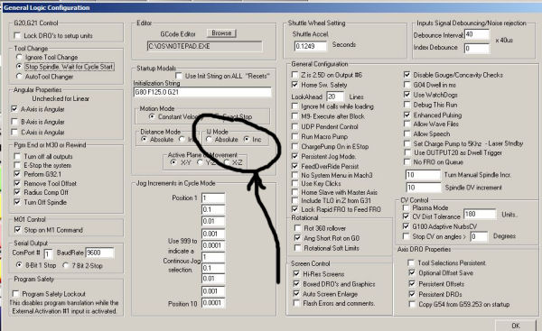
Task: Click the Shuttle Accel input field
Action: pyautogui.click(x=310, y=46)
